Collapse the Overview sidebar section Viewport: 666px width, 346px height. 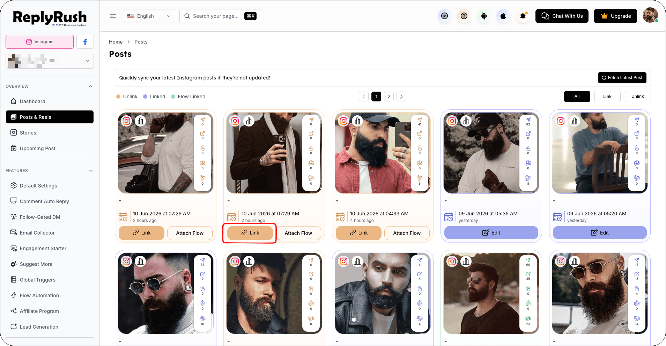[90, 86]
